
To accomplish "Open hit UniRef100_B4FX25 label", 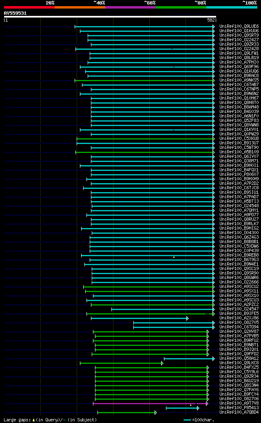I will [239, 367].
